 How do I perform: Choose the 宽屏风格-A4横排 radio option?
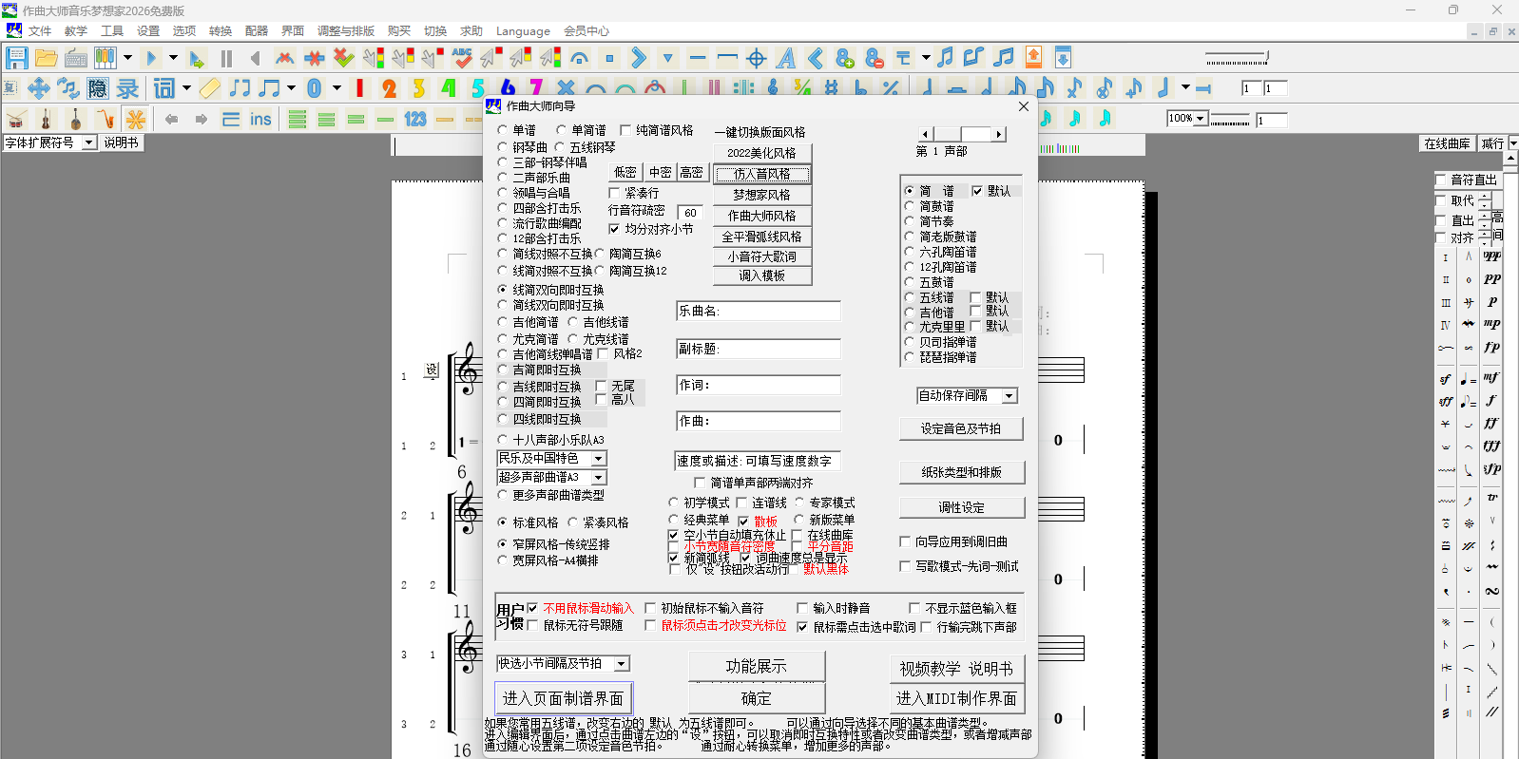tap(504, 560)
